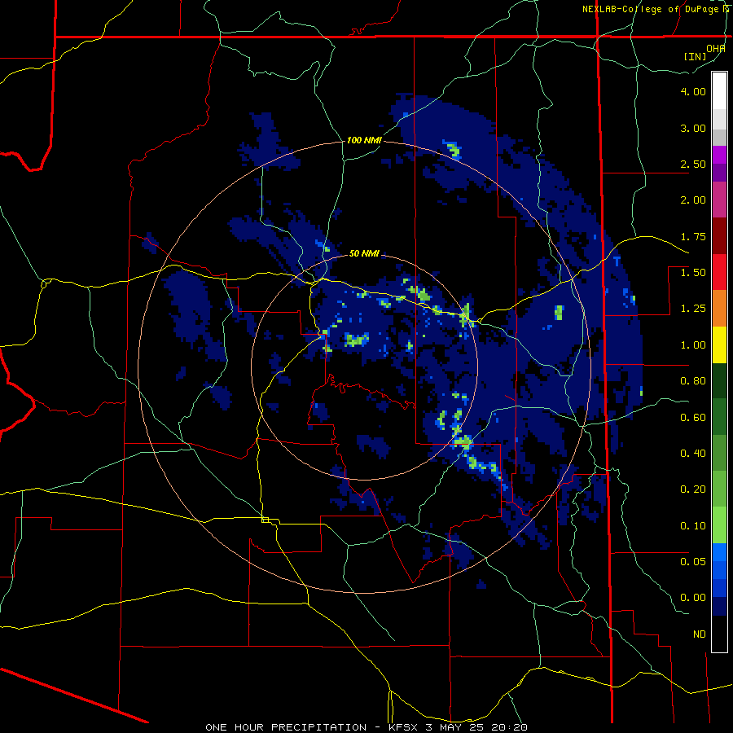Screen dimensions: 733x733
Task: Pick the dark red legend swatch beside 1.75
Action: click(x=719, y=236)
